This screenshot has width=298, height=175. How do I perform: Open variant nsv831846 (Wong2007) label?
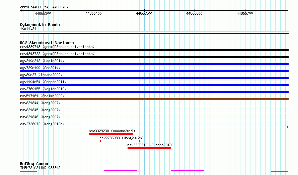coord(40,117)
